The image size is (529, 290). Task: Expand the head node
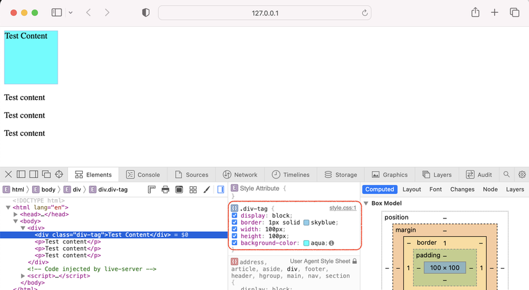tap(15, 214)
